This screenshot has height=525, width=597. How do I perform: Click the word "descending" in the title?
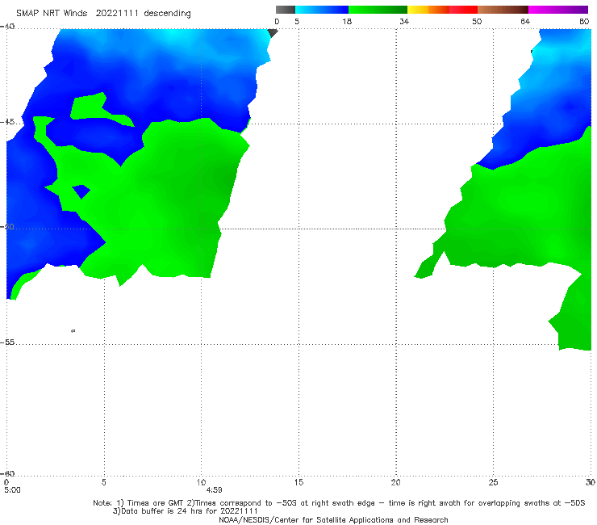(168, 14)
